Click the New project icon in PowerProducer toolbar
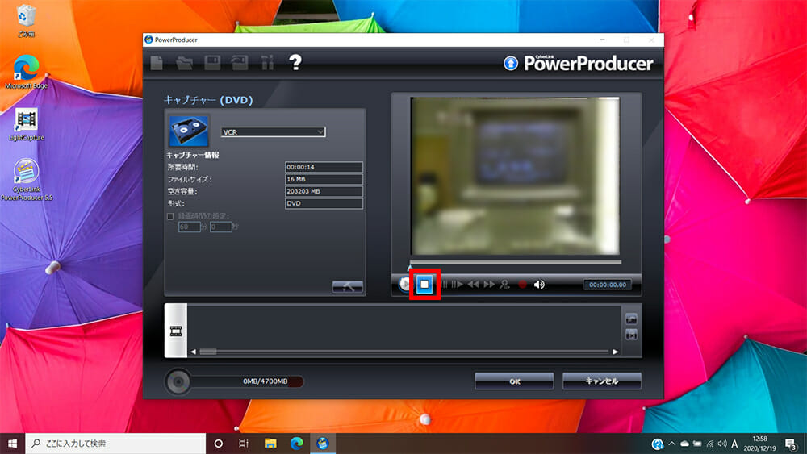Image resolution: width=807 pixels, height=454 pixels. coord(157,63)
